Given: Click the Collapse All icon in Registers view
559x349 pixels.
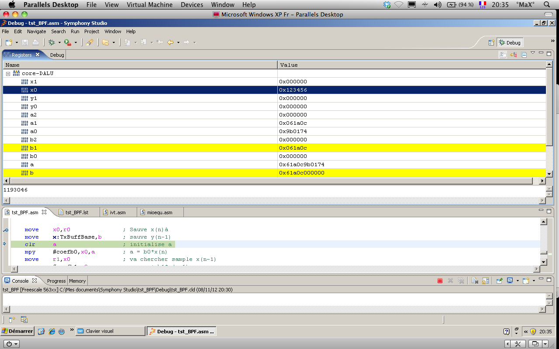Looking at the screenshot, I should tap(524, 55).
